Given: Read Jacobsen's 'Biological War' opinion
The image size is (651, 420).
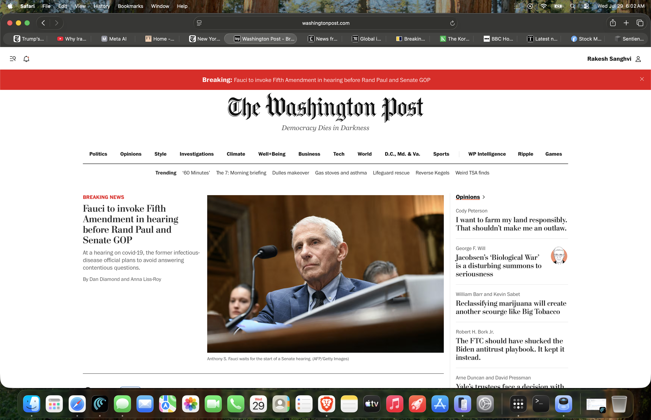Looking at the screenshot, I should tap(499, 265).
